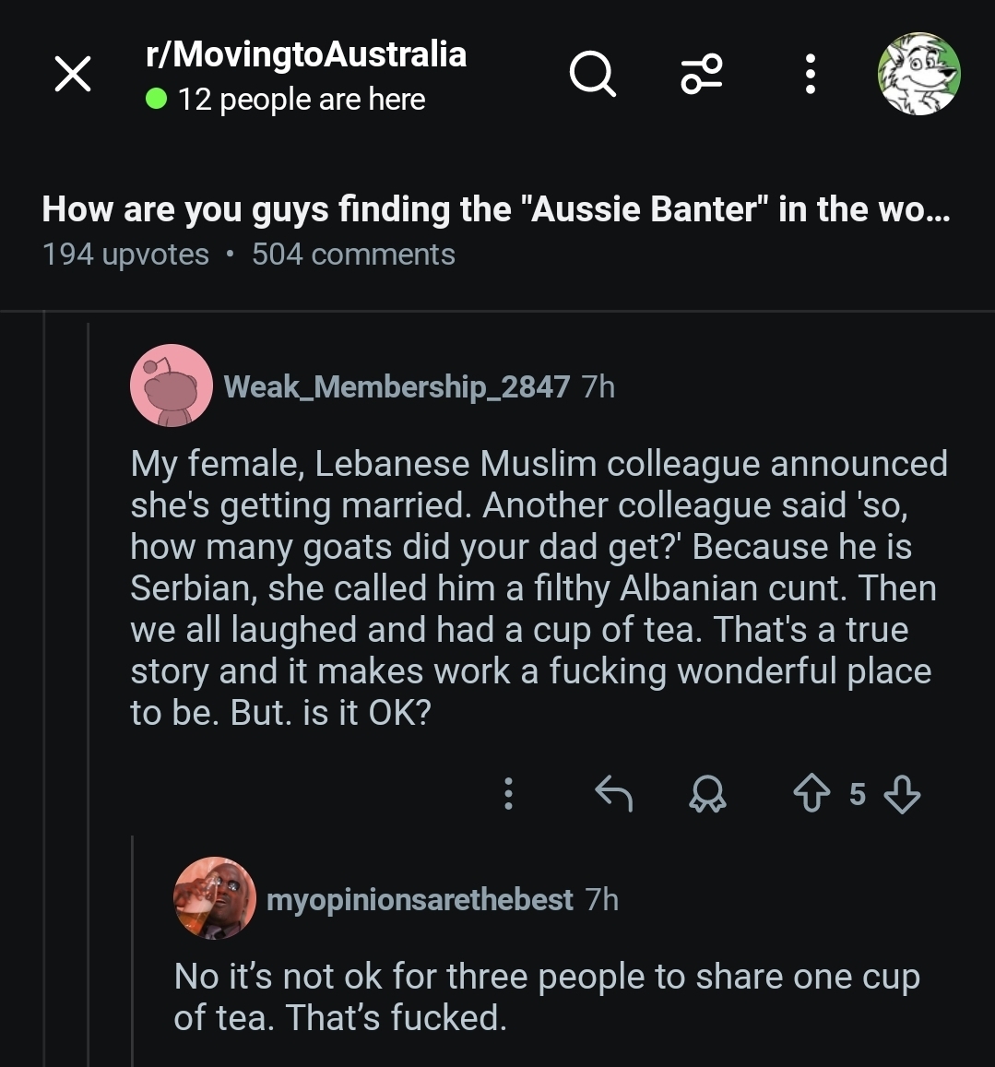Give an award with the award icon

[708, 794]
